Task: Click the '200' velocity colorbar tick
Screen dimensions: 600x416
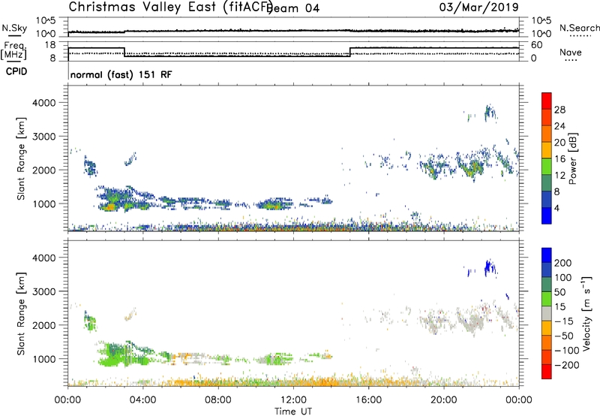Action: pos(563,263)
